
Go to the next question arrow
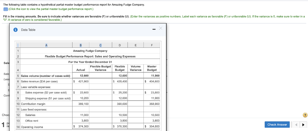click(x=303, y=124)
